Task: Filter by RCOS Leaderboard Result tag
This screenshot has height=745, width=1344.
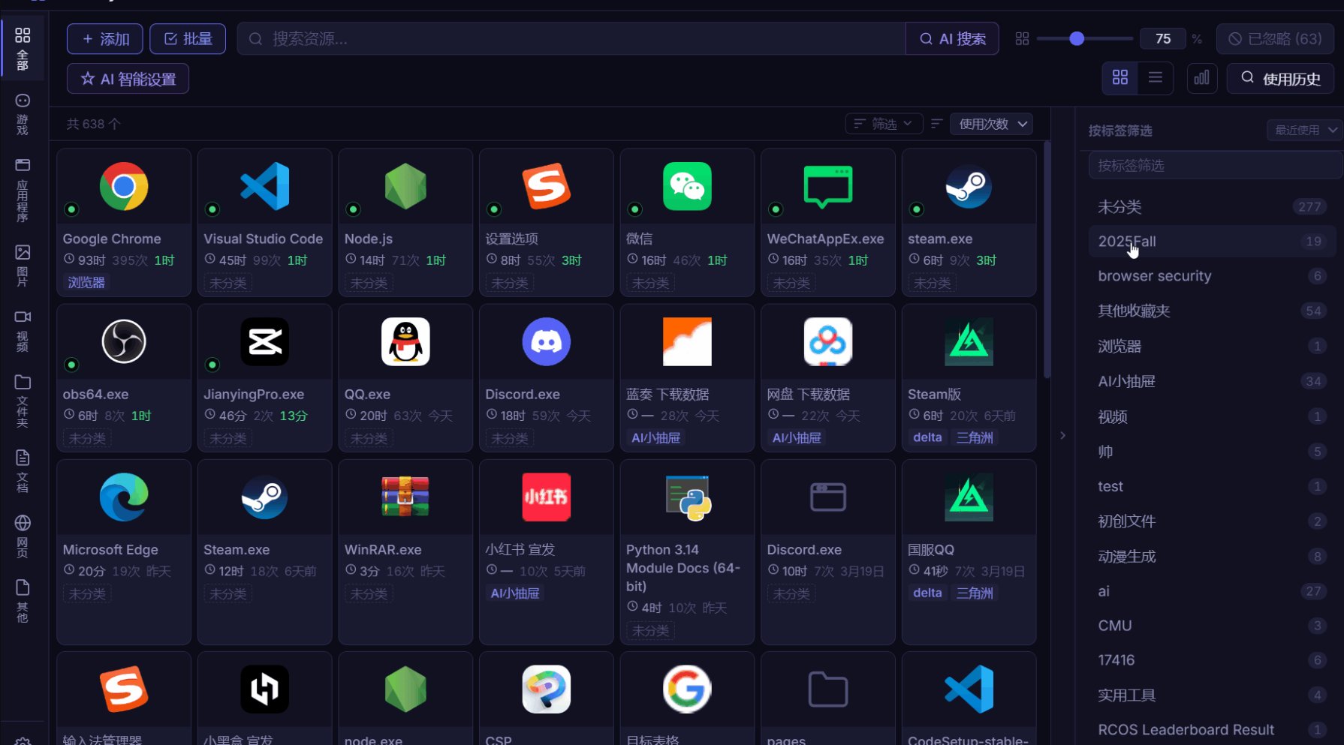Action: 1212,730
